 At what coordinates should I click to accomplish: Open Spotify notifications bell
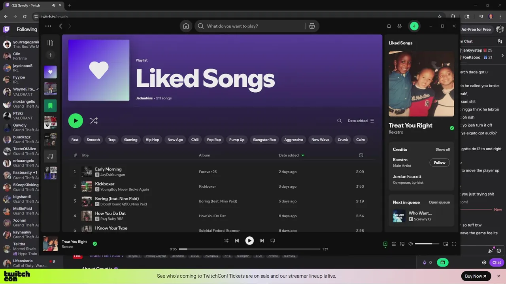[x=389, y=26]
